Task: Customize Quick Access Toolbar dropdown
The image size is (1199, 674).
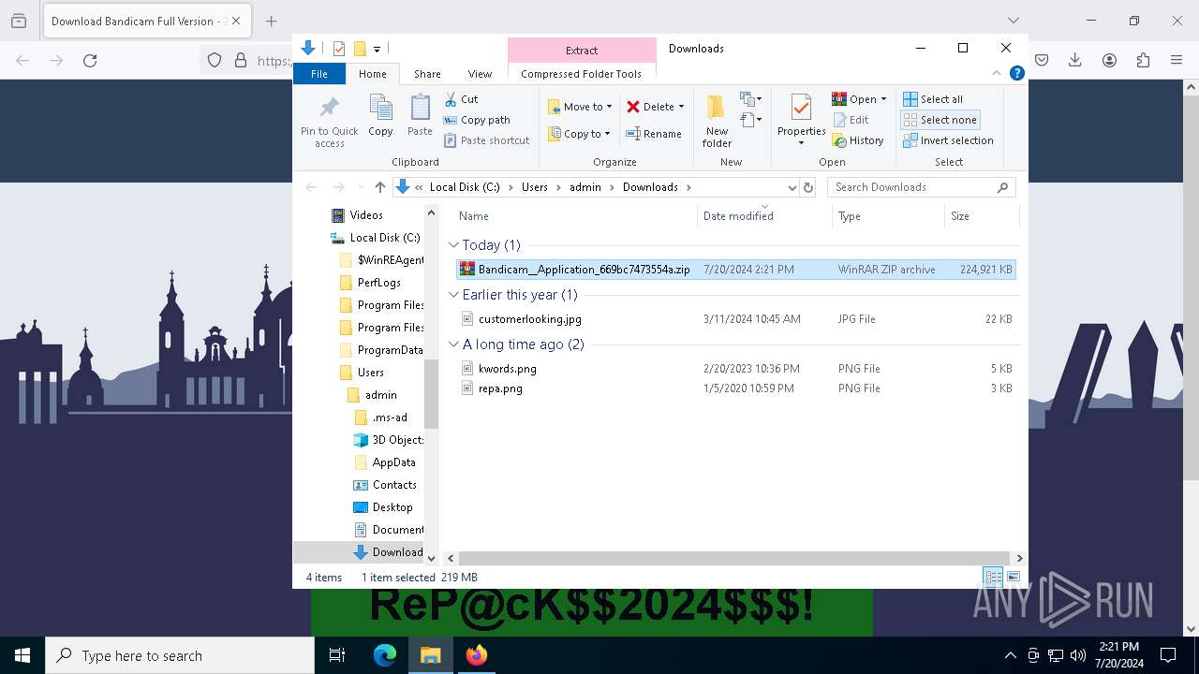Action: pyautogui.click(x=377, y=49)
